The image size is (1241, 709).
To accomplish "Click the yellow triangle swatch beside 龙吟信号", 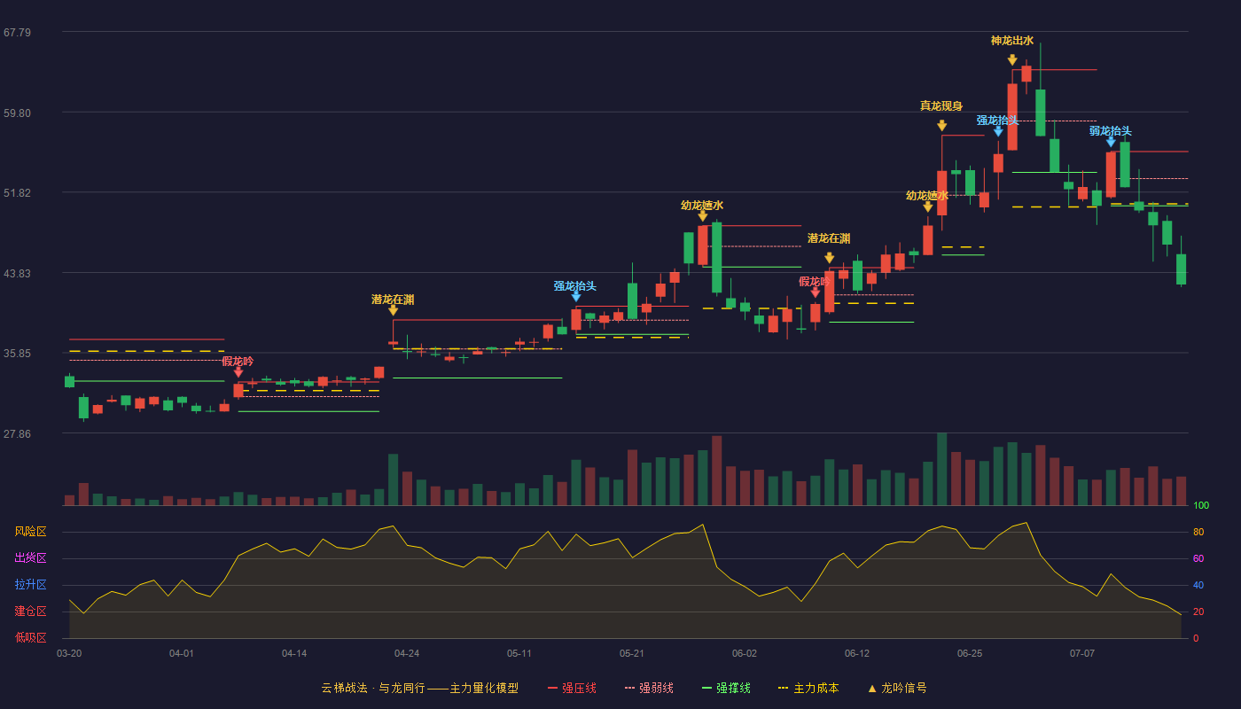I will coord(871,688).
